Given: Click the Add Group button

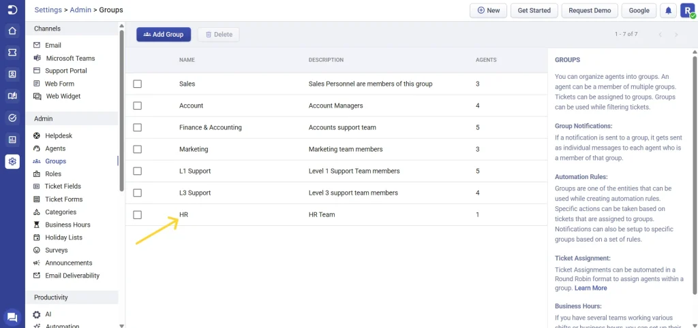Looking at the screenshot, I should click(164, 34).
